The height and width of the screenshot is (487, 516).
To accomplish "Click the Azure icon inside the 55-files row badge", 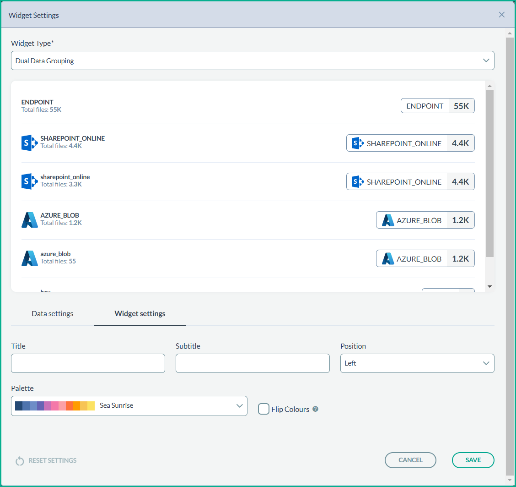I will click(388, 259).
